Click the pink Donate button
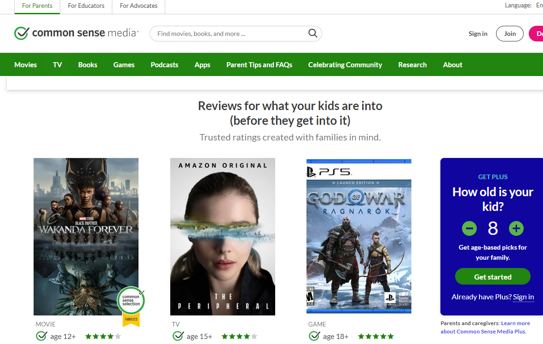 (536, 34)
